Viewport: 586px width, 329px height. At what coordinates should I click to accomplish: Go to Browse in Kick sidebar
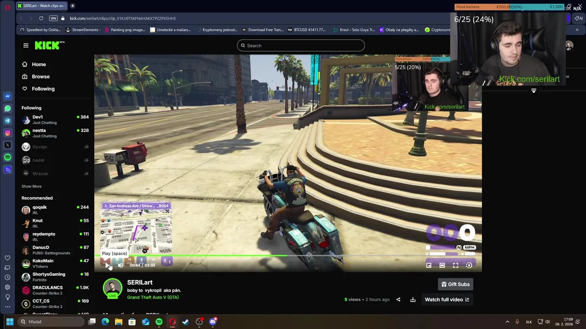pyautogui.click(x=36, y=77)
